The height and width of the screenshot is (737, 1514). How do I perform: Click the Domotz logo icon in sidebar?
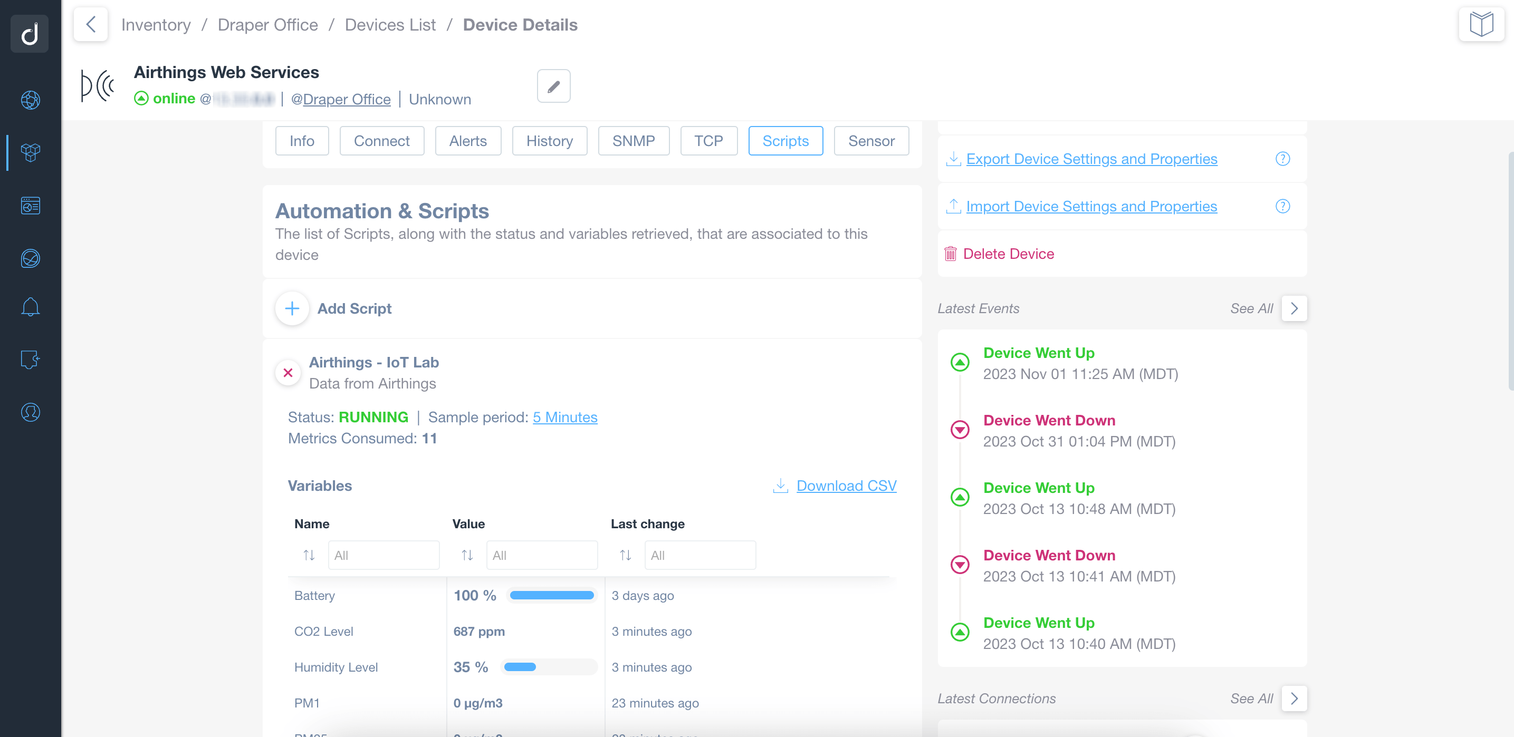point(30,33)
